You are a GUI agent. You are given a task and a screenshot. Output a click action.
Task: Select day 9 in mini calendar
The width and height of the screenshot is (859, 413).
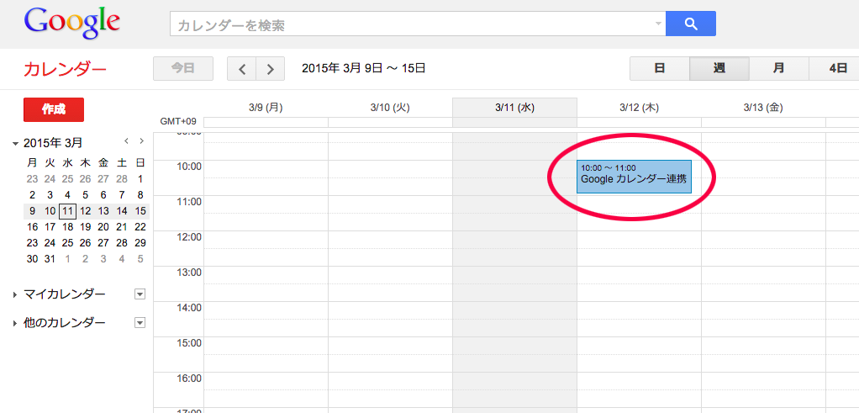[x=32, y=211]
